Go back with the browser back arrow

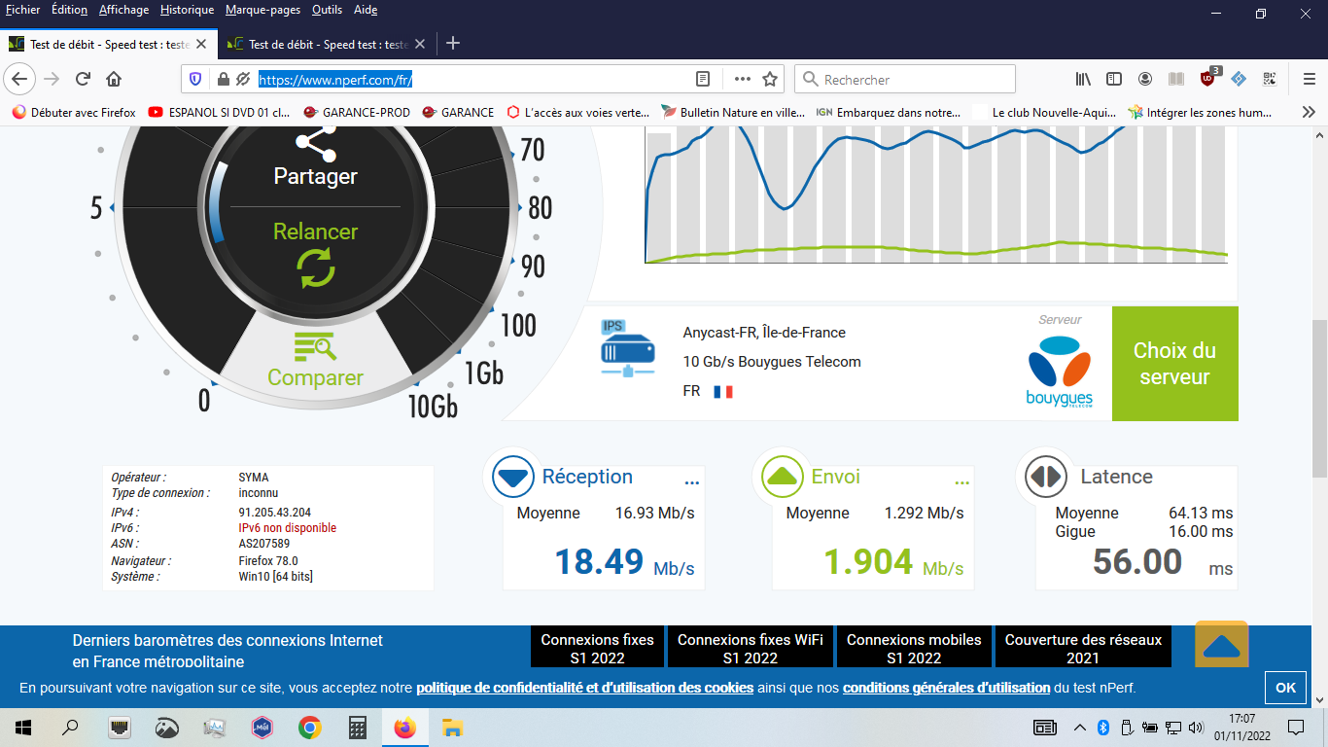[x=20, y=79]
